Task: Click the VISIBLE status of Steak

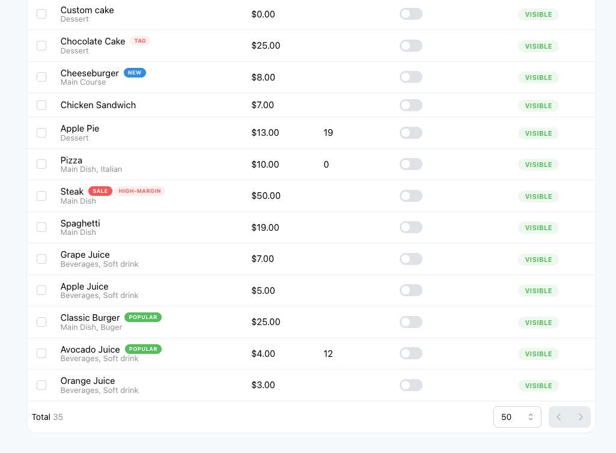Action: click(x=538, y=196)
